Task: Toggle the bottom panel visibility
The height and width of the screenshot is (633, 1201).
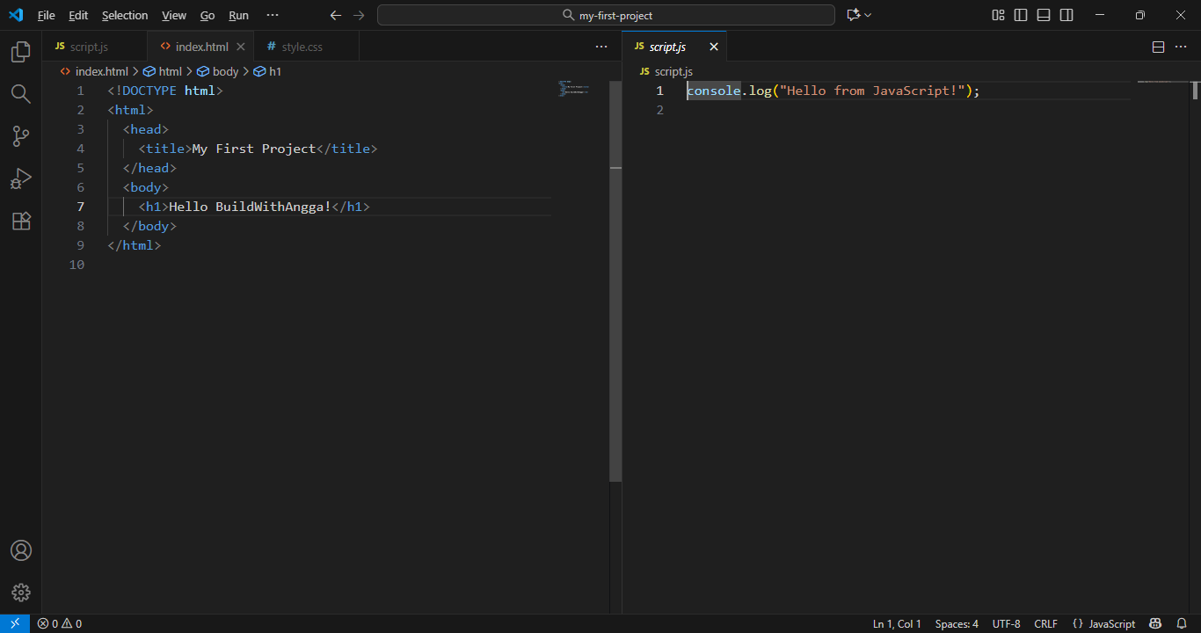Action: tap(1043, 15)
